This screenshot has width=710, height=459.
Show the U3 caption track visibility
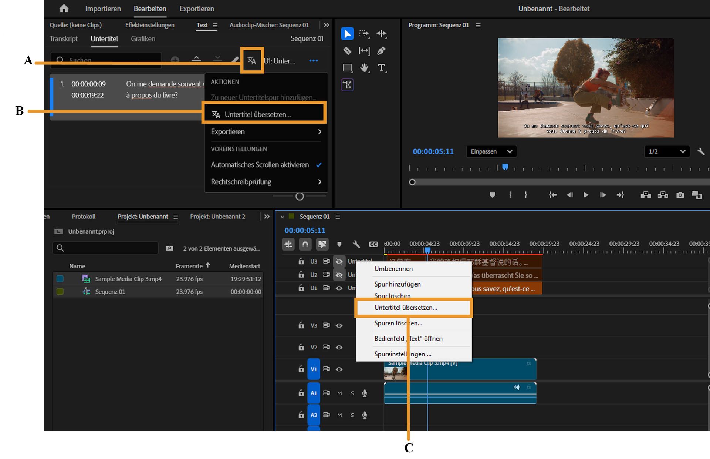[339, 261]
